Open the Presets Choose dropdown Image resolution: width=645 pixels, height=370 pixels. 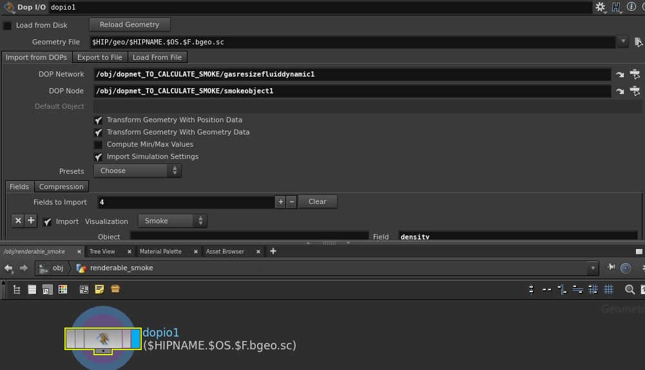(x=137, y=171)
